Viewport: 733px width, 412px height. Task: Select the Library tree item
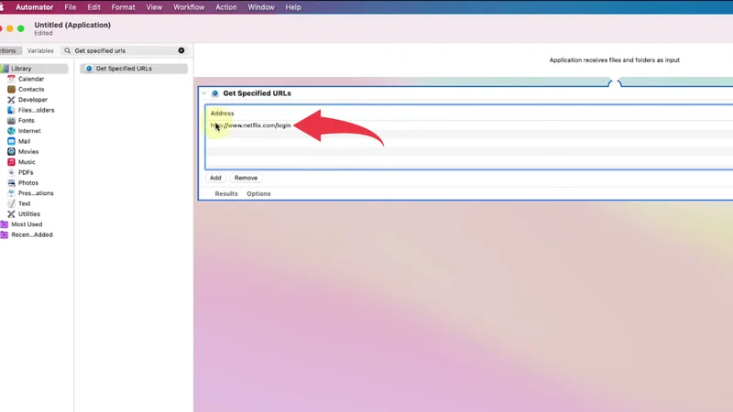[x=20, y=69]
